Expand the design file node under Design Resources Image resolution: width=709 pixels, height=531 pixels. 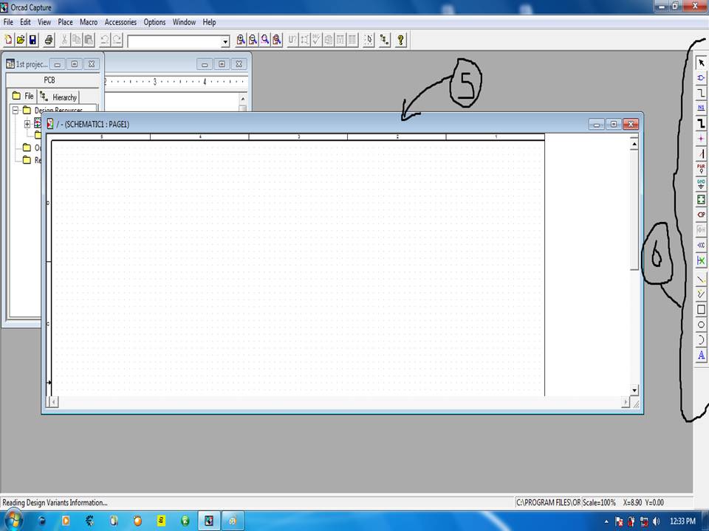(x=27, y=123)
